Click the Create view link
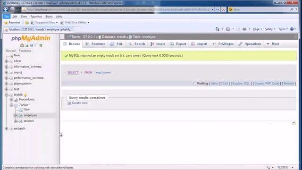Viewport: 302px width, 170px height. [x=80, y=103]
